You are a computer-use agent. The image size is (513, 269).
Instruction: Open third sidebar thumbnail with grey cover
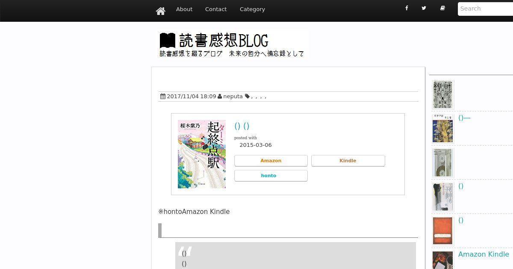pyautogui.click(x=442, y=162)
